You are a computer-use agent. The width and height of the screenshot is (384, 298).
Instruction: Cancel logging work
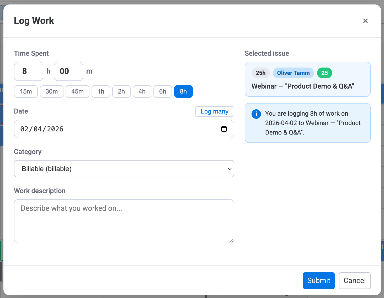click(x=355, y=281)
